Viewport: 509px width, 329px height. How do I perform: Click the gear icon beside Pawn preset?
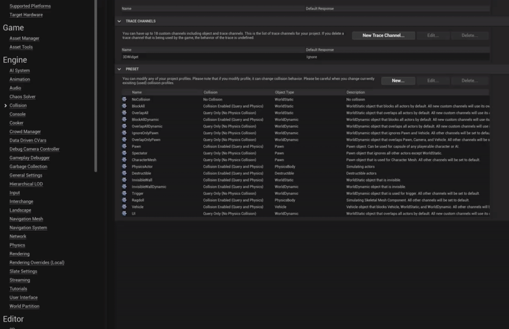(124, 146)
